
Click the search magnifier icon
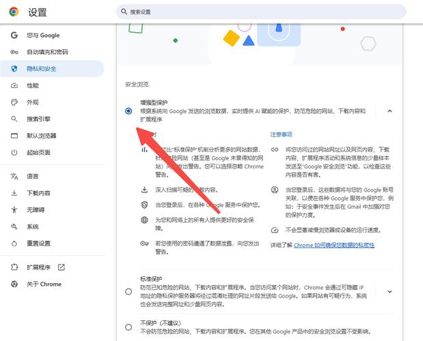[x=124, y=12]
